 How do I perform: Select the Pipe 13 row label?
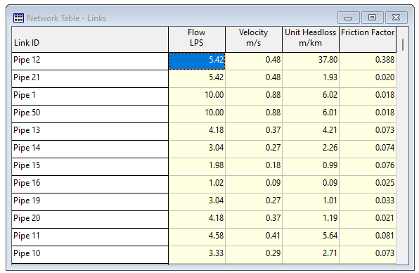pyautogui.click(x=90, y=132)
